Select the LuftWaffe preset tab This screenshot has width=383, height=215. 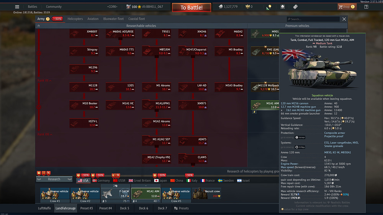coord(44,208)
